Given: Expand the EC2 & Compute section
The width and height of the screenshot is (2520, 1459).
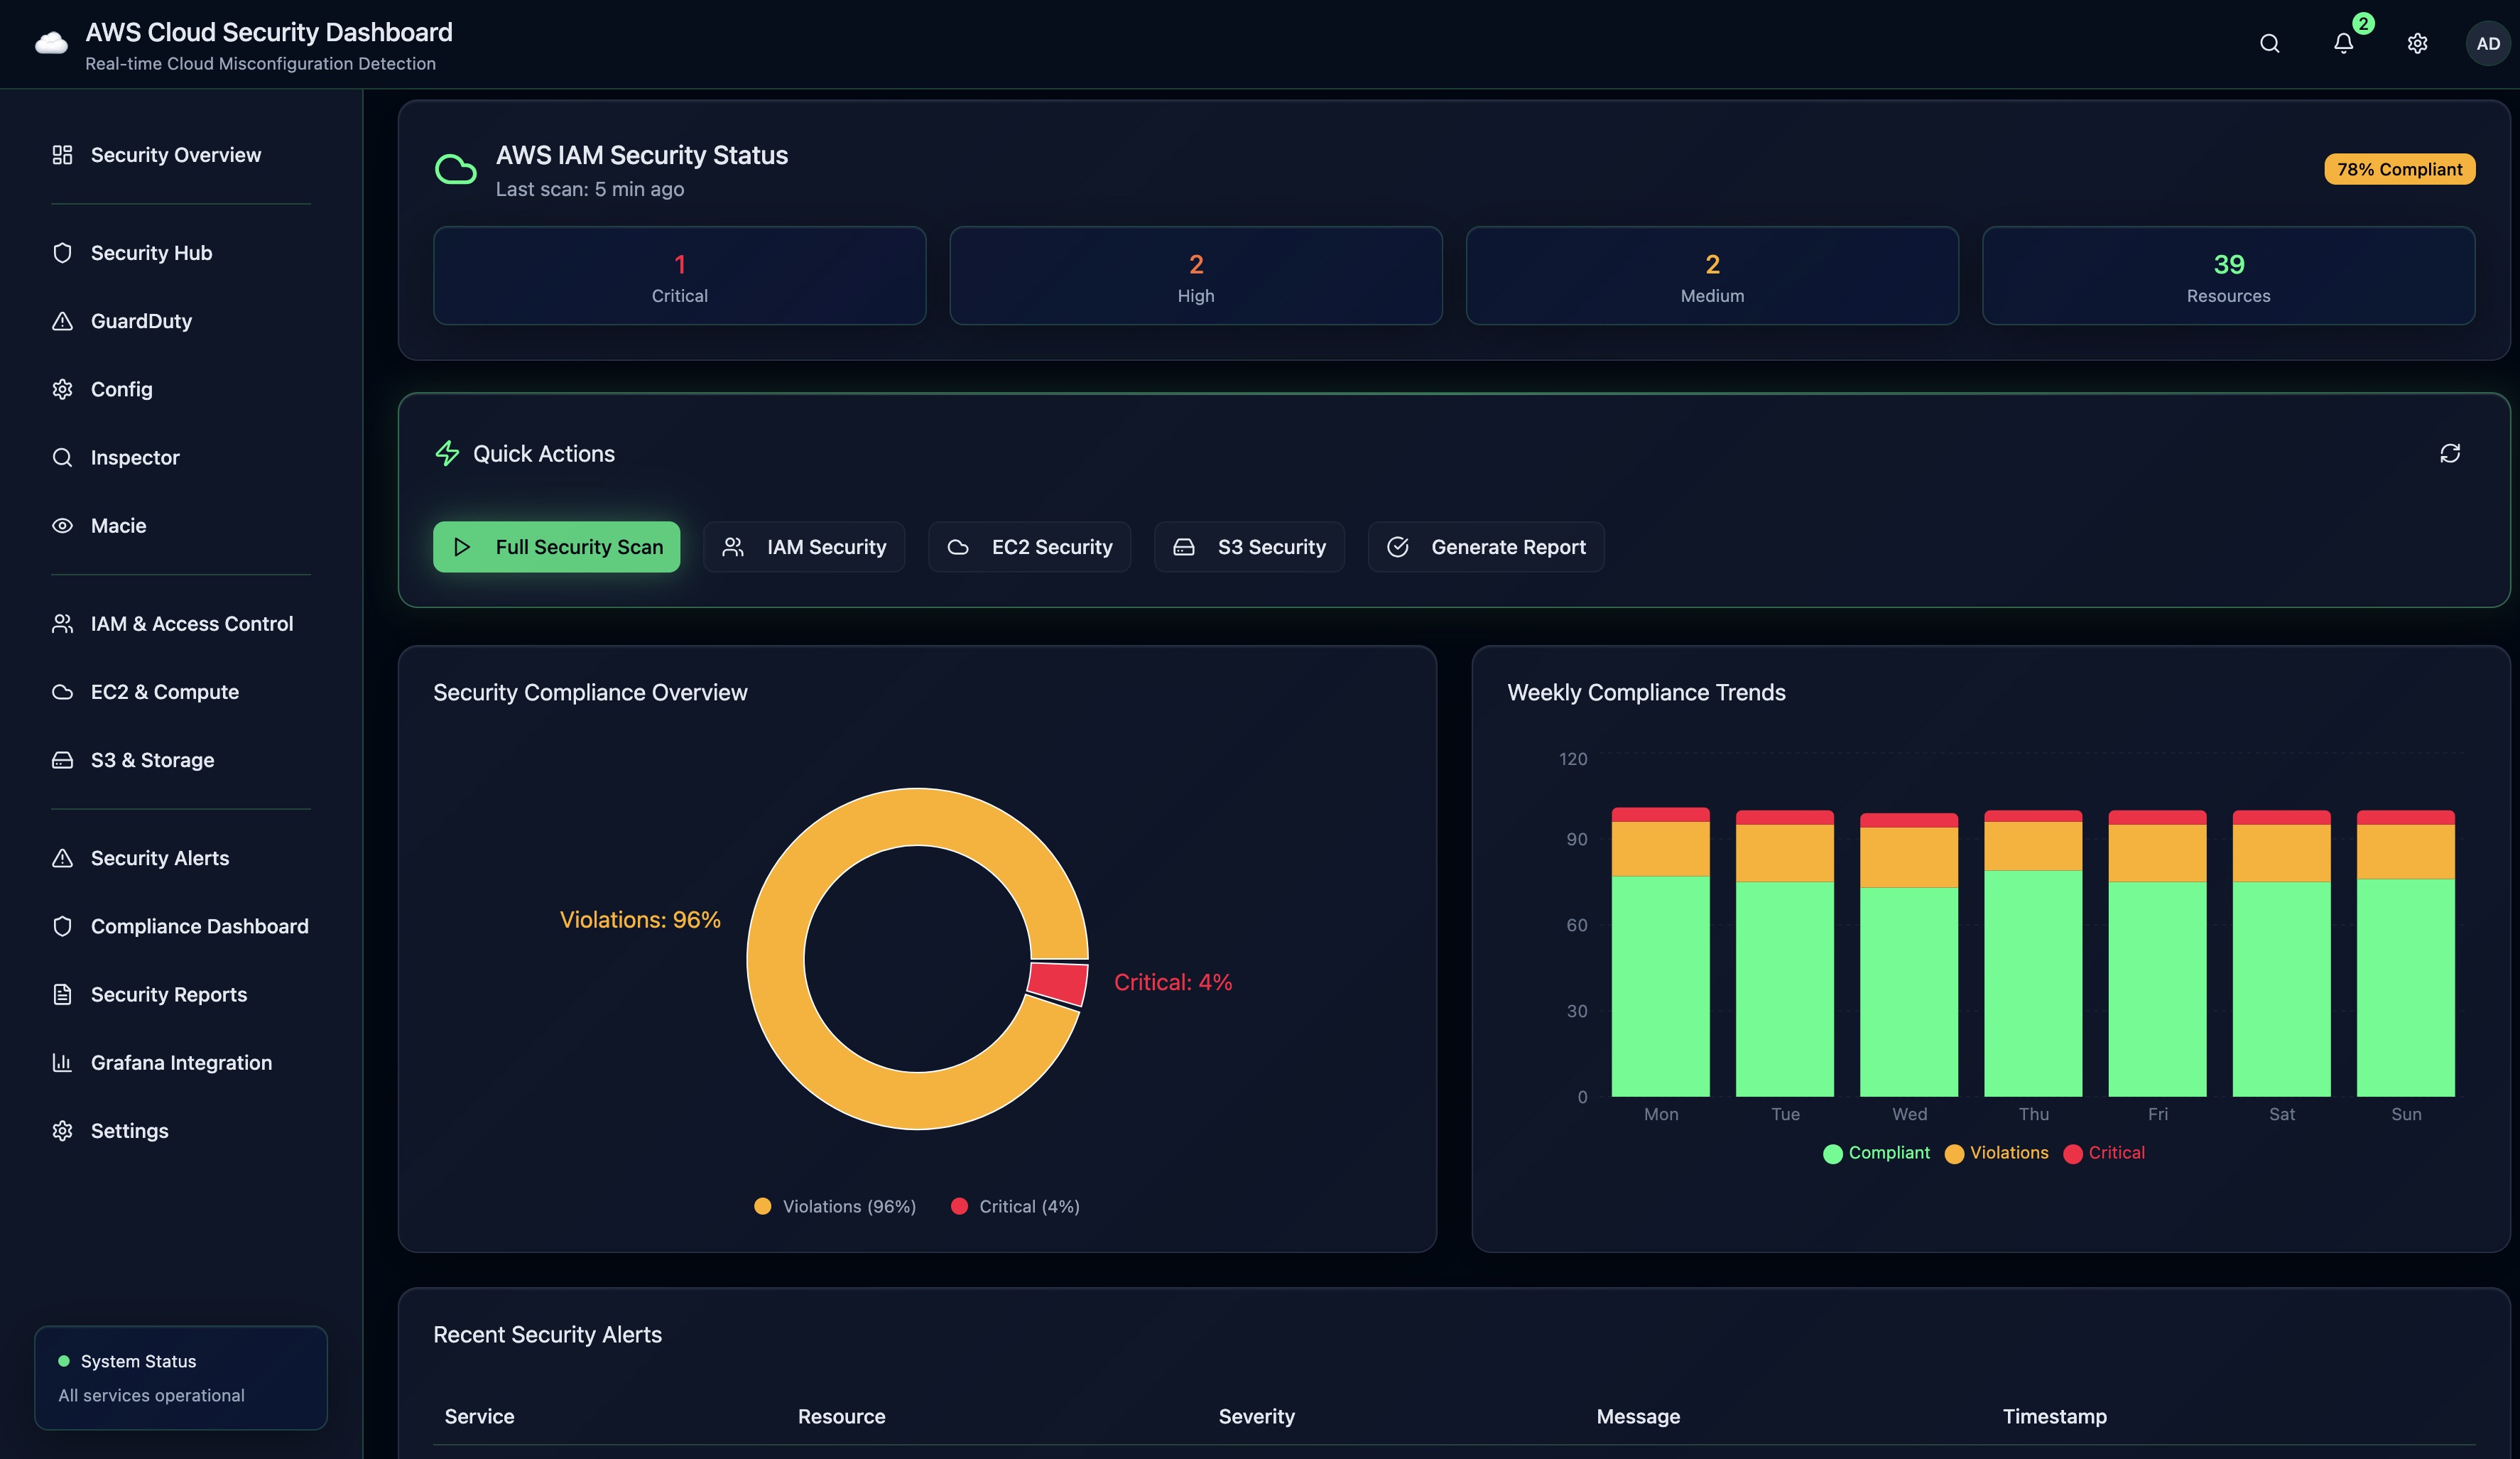Looking at the screenshot, I should click(x=164, y=691).
